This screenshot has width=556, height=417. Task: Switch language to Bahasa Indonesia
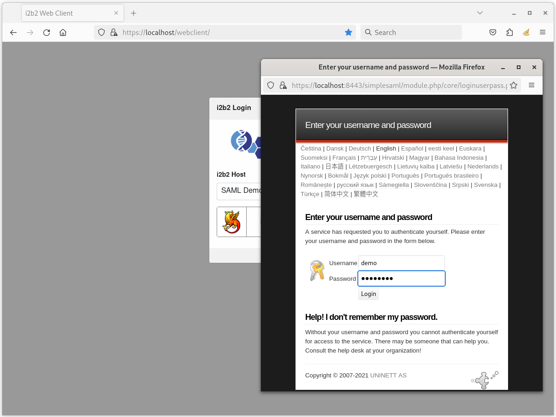click(x=459, y=157)
